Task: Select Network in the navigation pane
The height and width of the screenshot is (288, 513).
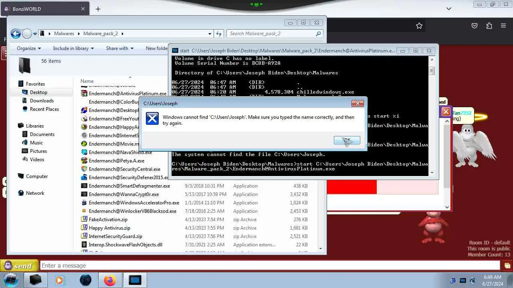Action: click(35, 193)
